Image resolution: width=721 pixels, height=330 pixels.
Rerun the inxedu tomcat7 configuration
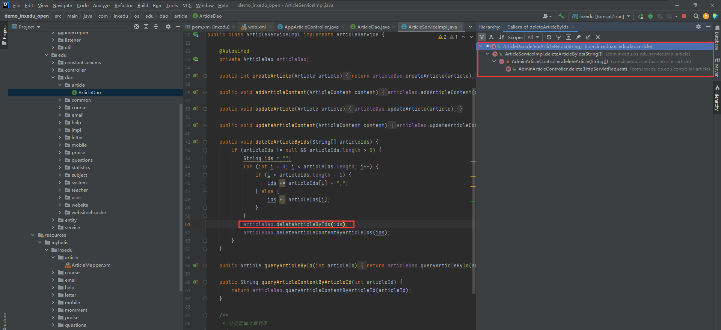pyautogui.click(x=641, y=16)
